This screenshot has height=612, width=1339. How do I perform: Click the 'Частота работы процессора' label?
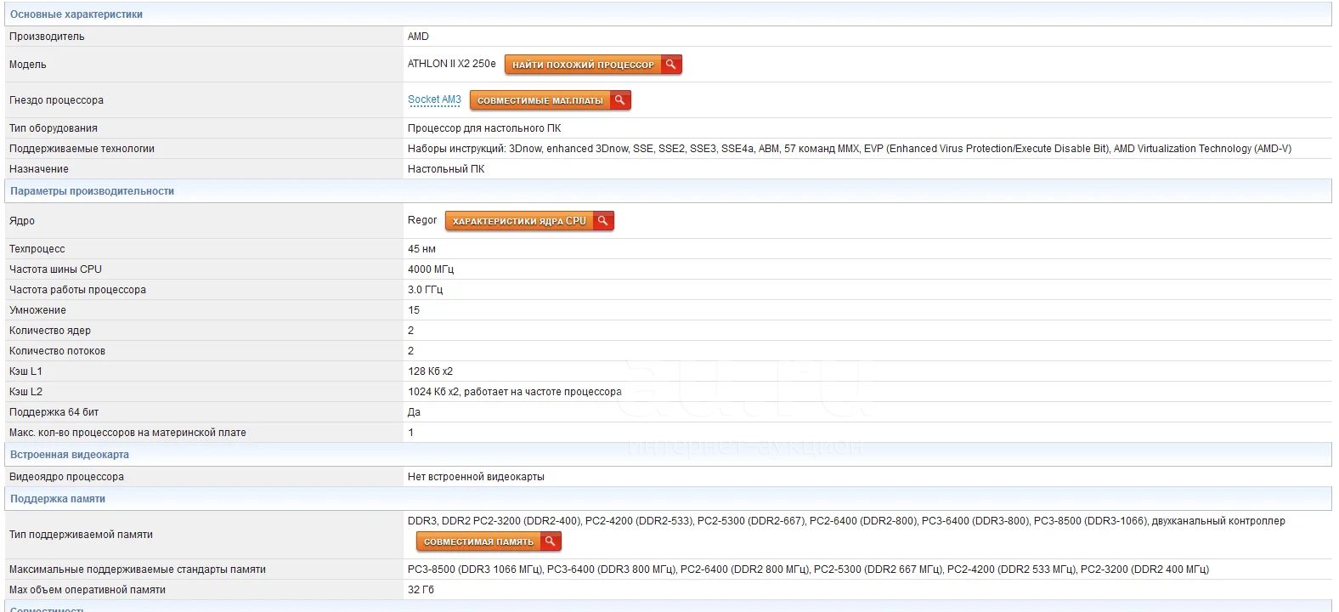pos(77,290)
